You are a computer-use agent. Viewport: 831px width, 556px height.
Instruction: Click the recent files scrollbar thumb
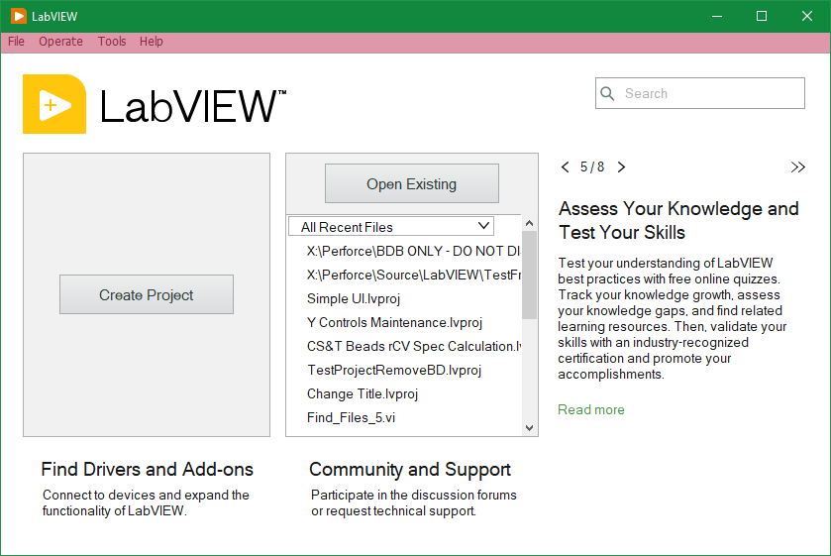pyautogui.click(x=529, y=275)
